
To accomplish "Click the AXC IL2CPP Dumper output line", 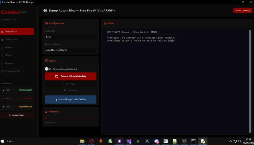I will click(x=133, y=32).
